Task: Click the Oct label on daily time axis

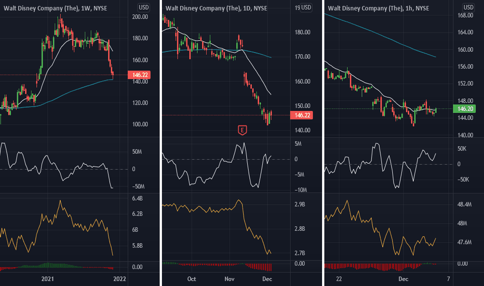Action: point(192,279)
